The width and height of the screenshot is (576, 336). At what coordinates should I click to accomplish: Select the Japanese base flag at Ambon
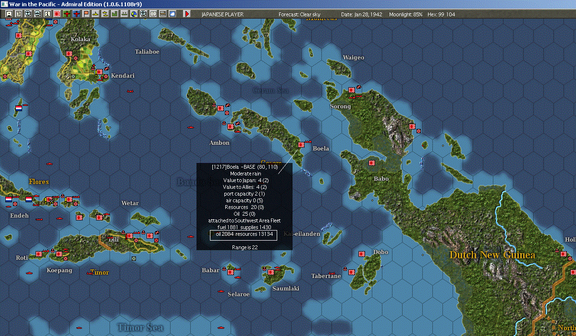230,127
